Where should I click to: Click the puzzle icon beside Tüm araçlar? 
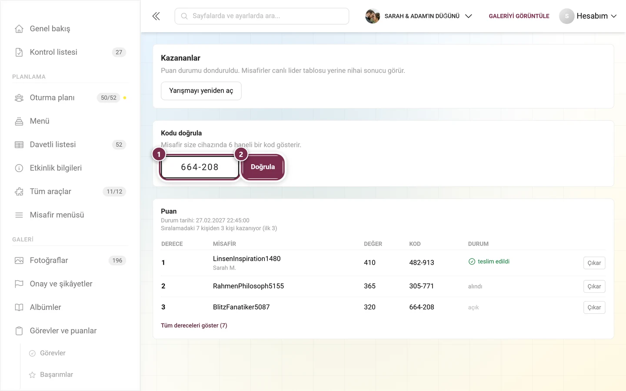(x=19, y=192)
